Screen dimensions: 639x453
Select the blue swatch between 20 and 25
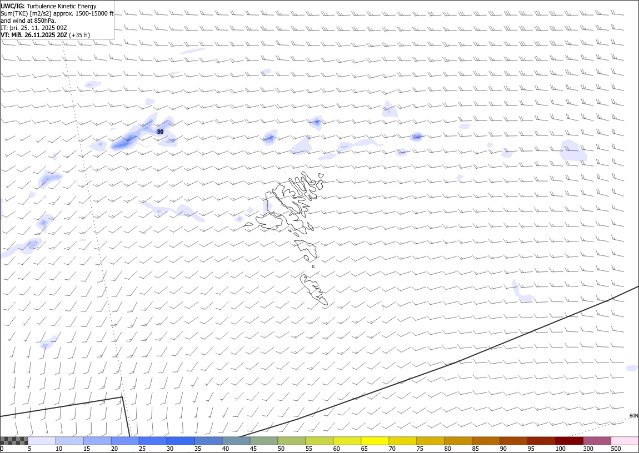125,441
